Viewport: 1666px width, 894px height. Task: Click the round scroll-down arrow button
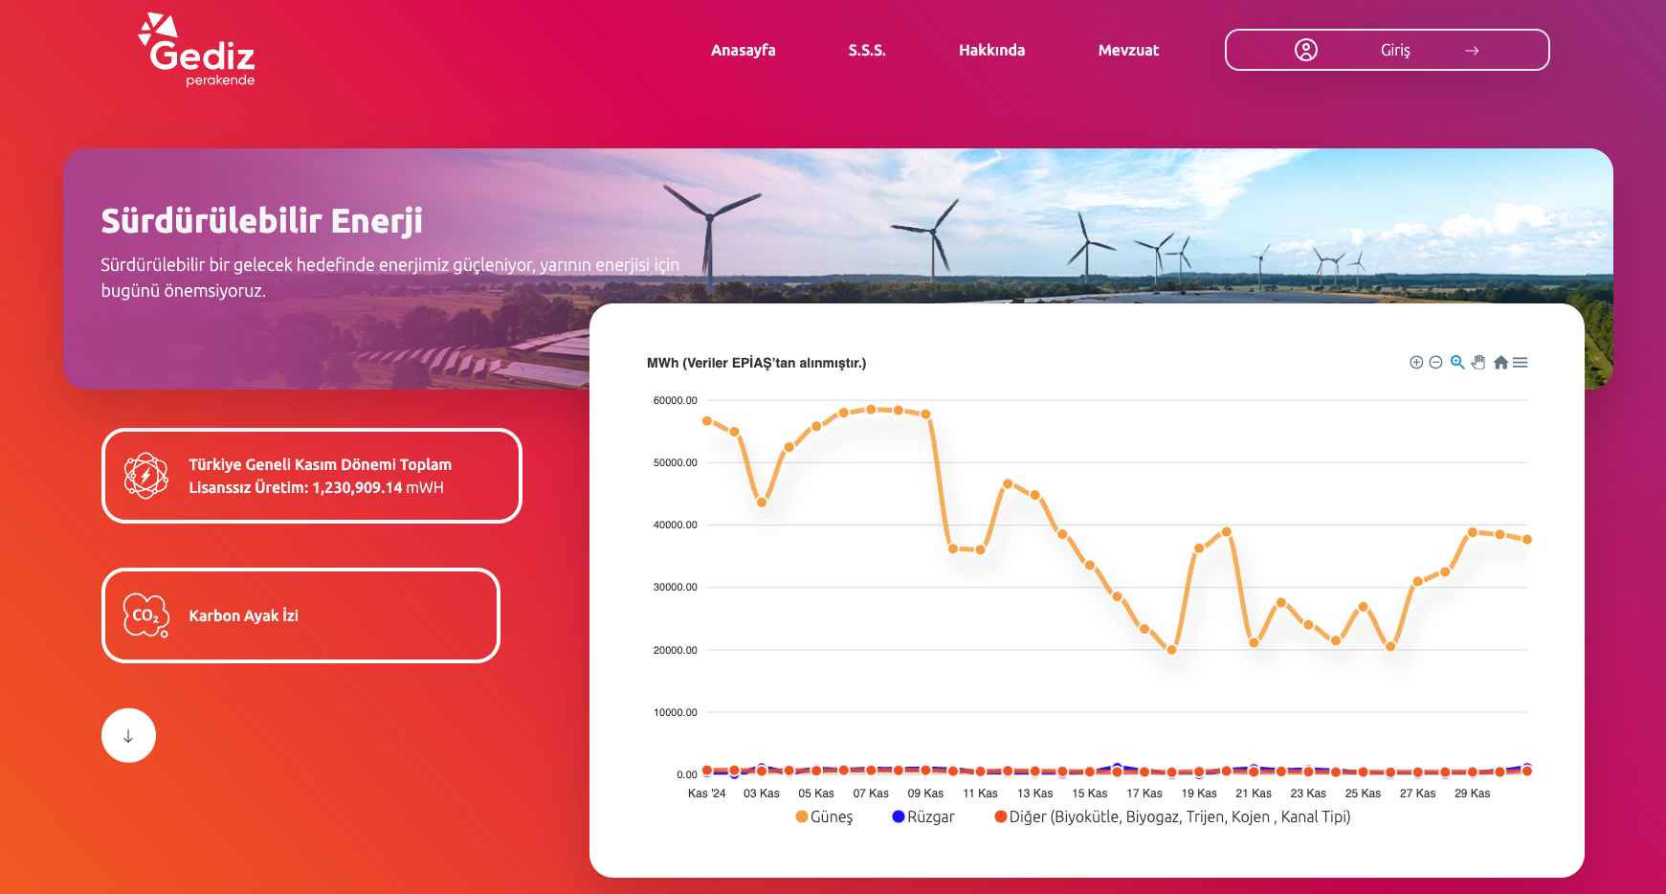click(x=128, y=735)
